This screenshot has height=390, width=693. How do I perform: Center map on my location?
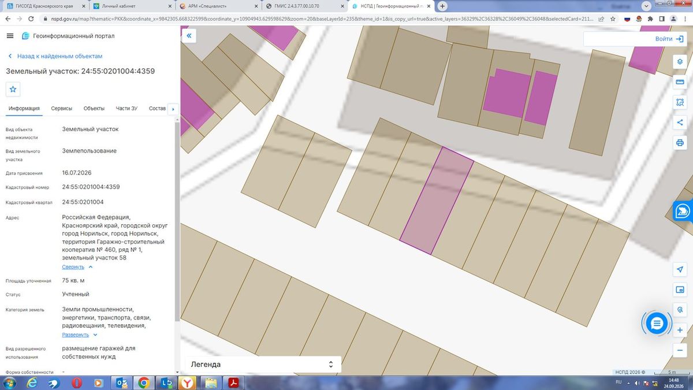[x=680, y=269]
